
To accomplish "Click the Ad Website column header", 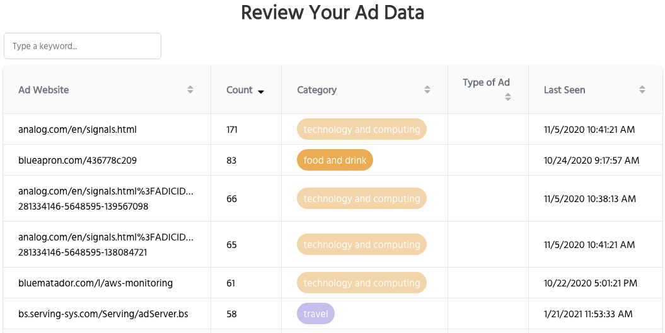I will [x=44, y=90].
